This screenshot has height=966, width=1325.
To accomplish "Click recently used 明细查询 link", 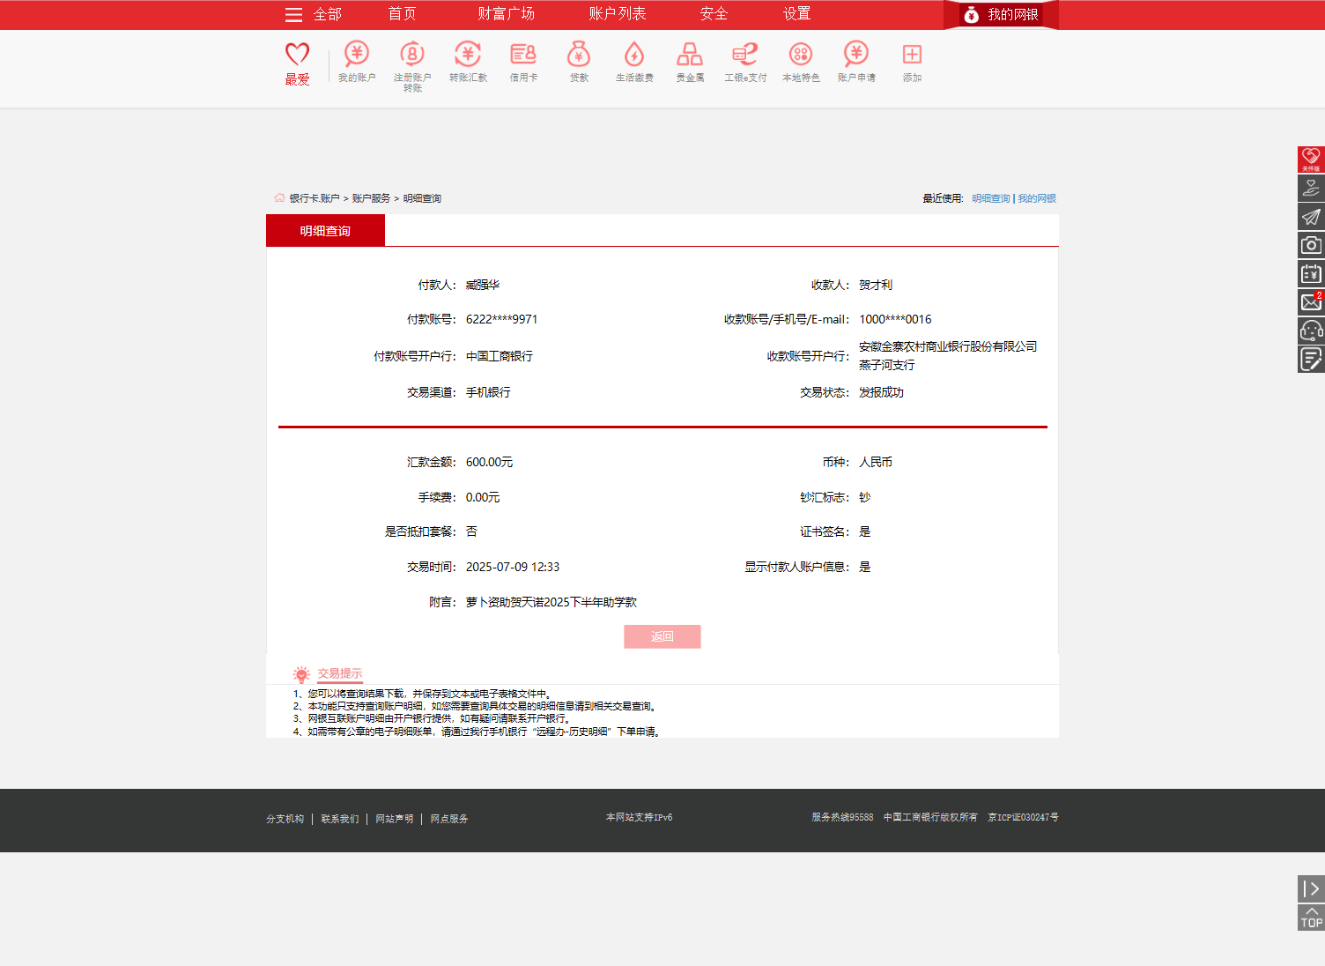I will [x=991, y=198].
